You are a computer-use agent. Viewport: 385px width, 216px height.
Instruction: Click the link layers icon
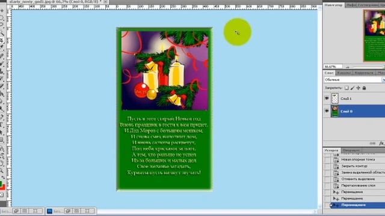(x=372, y=143)
